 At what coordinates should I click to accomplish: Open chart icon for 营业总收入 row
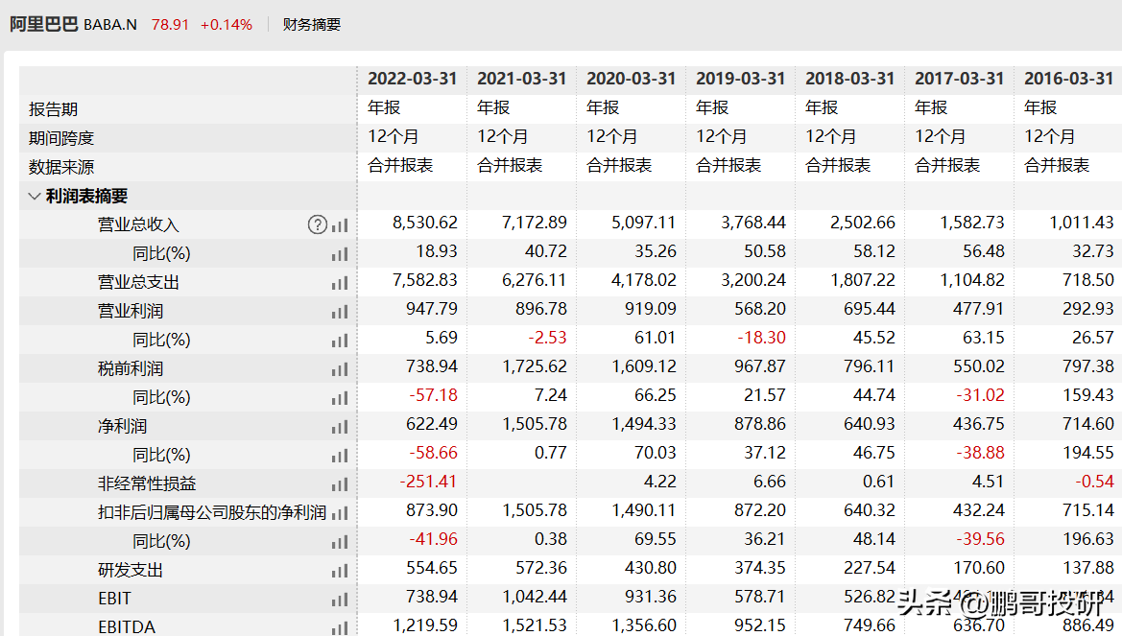[340, 225]
